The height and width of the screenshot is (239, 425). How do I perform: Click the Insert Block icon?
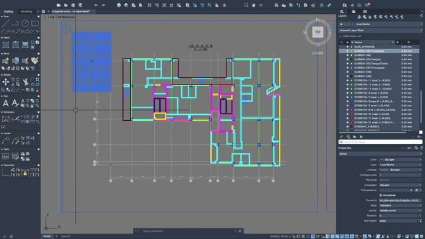[x=5, y=60]
